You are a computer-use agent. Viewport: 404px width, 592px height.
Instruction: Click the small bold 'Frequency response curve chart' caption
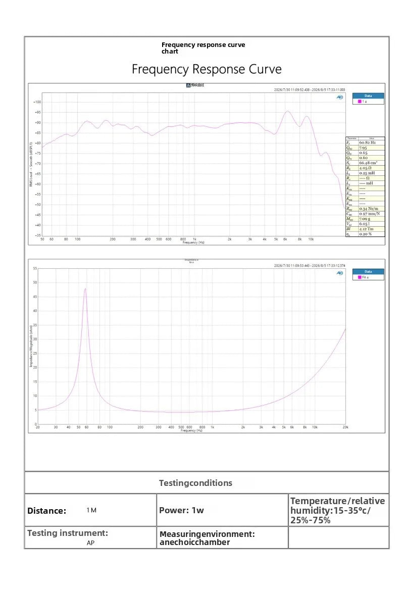pos(203,48)
